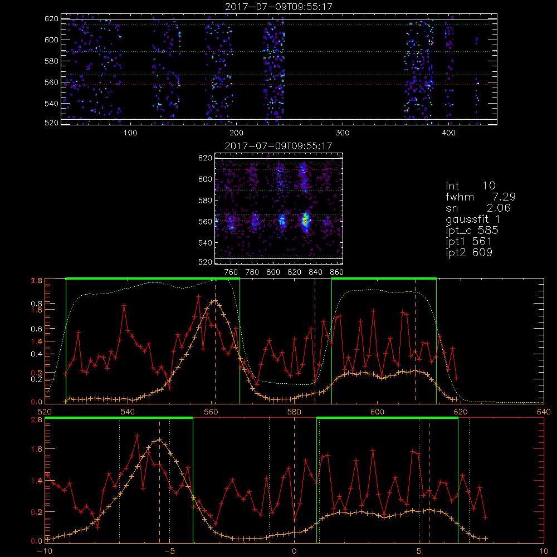
Task: Click x-axis label 760 of middle image
Action: coord(231,272)
